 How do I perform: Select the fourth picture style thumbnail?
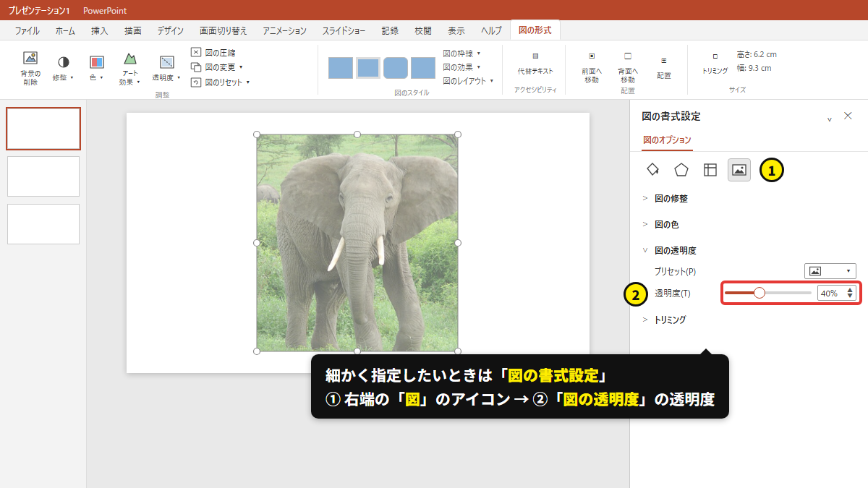coord(423,67)
